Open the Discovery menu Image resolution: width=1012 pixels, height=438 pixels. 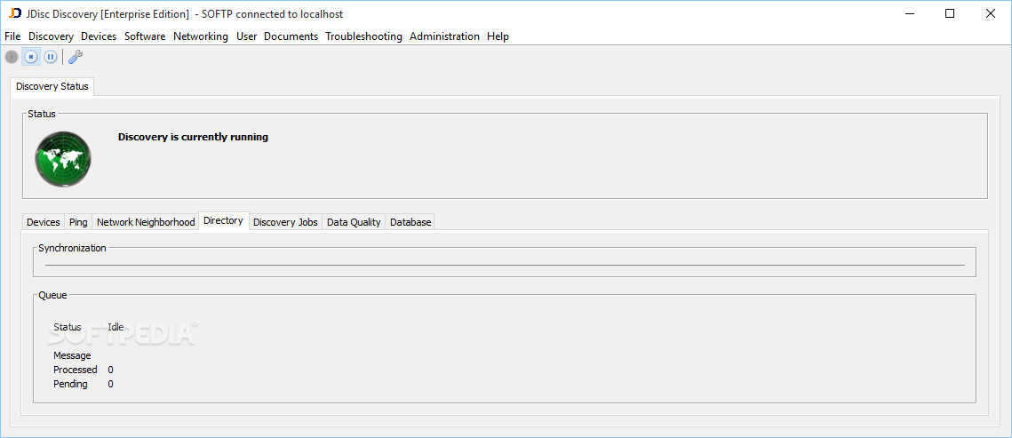click(51, 36)
